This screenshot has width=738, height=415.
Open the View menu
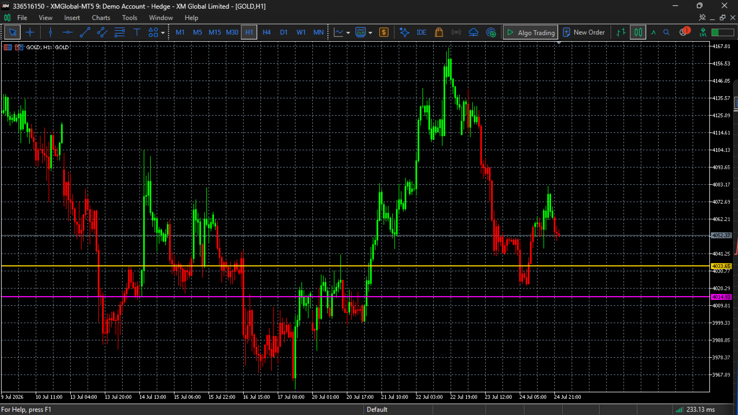46,18
